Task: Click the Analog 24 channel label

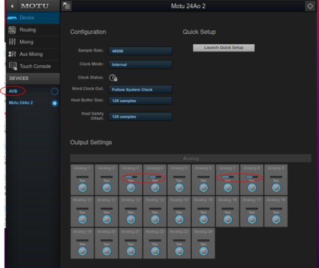Action: [203, 232]
